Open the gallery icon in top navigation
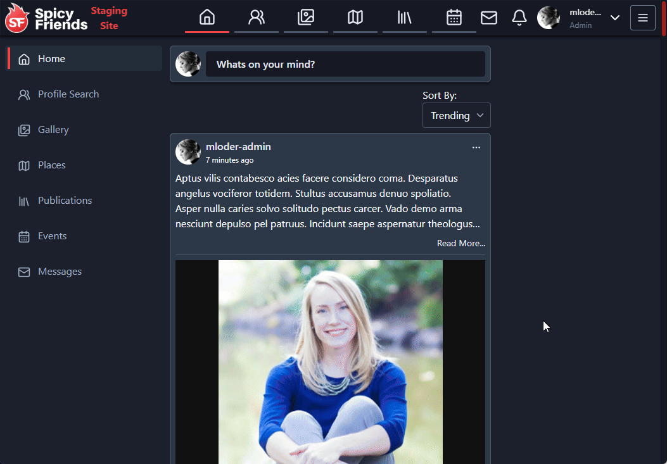This screenshot has width=667, height=464. (x=306, y=17)
